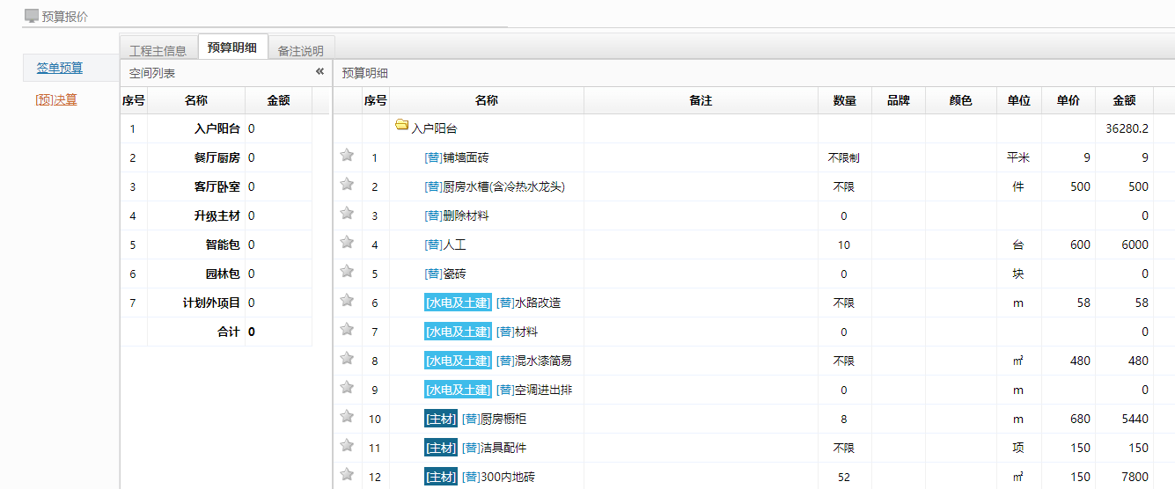Open the 签单预算 link in sidebar

pos(60,68)
